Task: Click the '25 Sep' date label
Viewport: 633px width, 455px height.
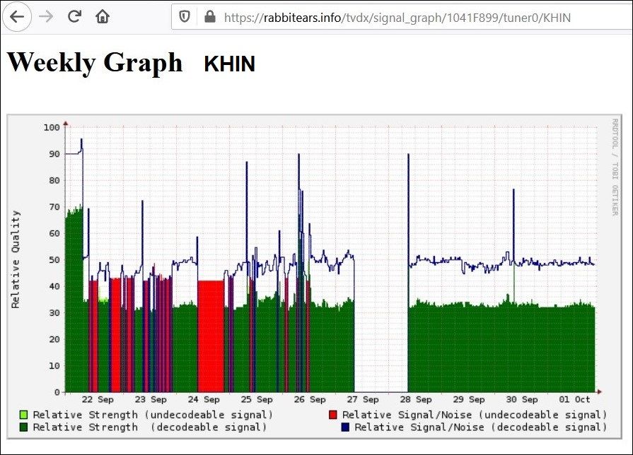Action: [x=257, y=399]
